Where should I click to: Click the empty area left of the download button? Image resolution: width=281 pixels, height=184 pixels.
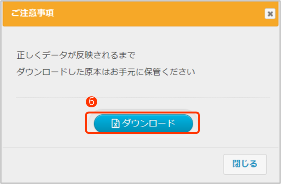coord(46,123)
